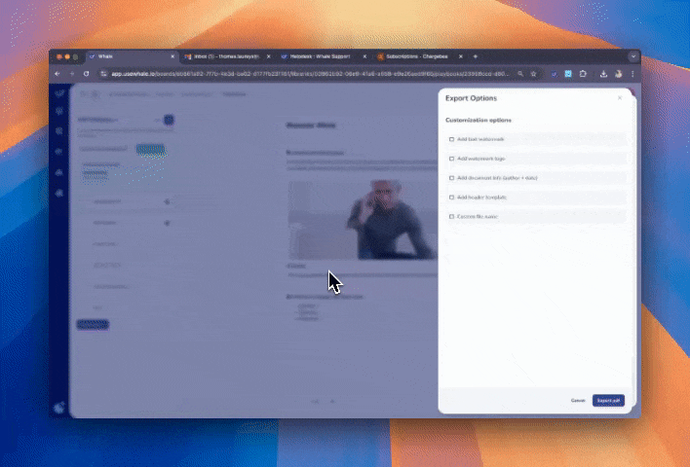This screenshot has height=467, width=690.
Task: Focus the app.usewhale.io address bar
Action: pyautogui.click(x=310, y=74)
